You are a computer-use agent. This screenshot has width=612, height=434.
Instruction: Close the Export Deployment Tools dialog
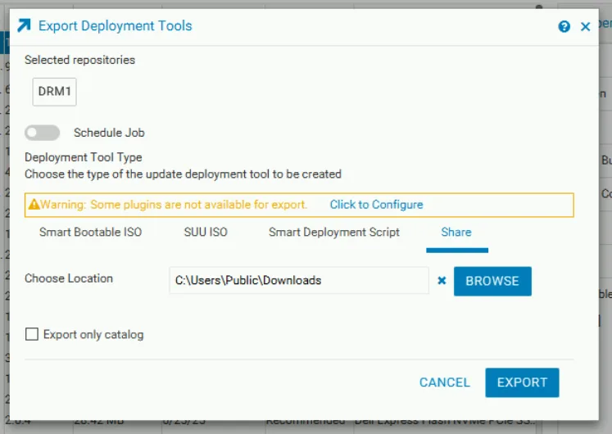click(585, 27)
